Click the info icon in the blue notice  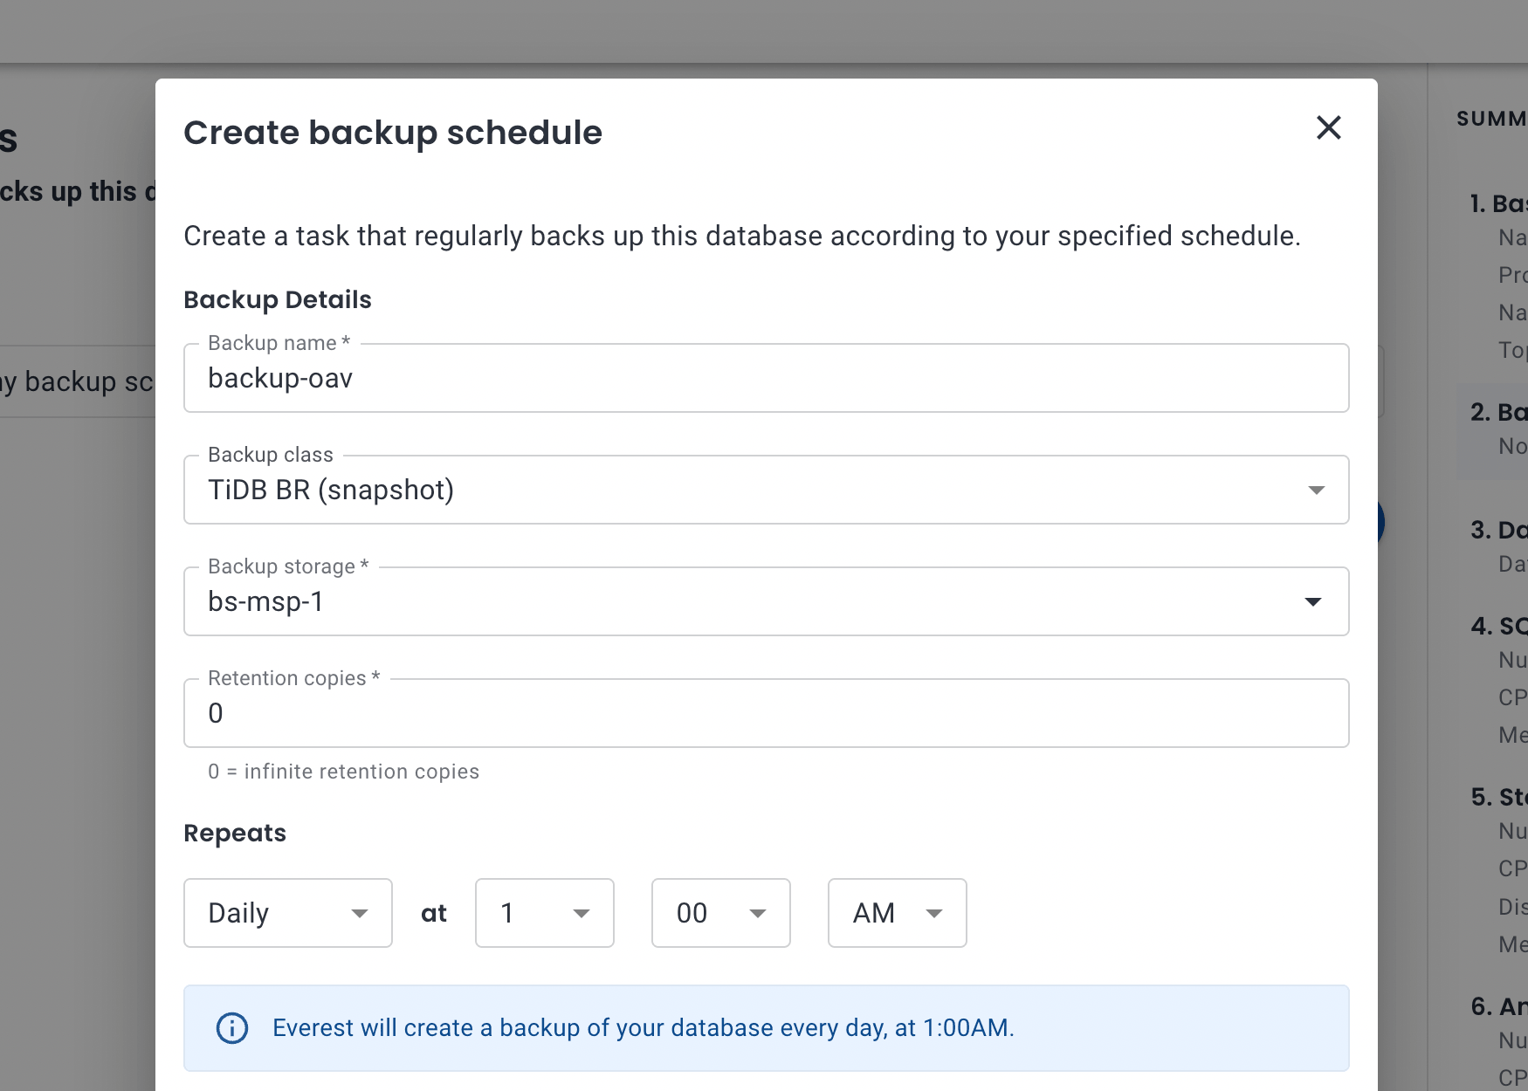click(232, 1028)
